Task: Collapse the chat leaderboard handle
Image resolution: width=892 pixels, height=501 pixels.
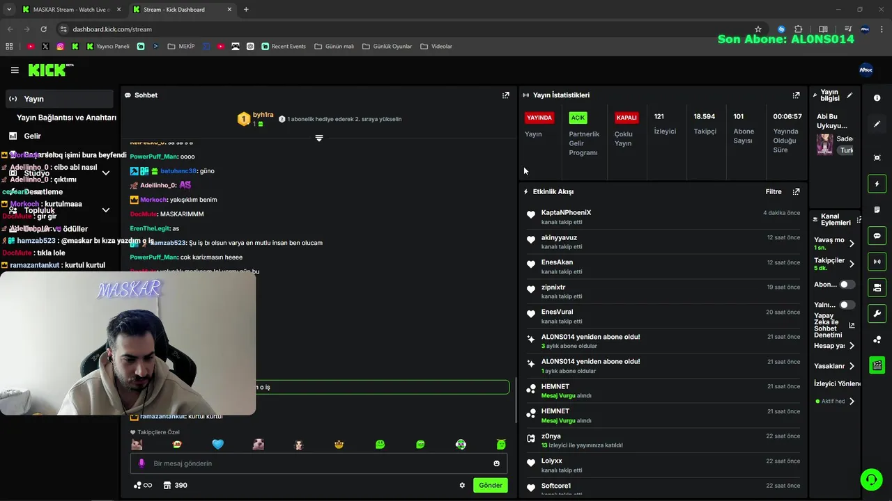Action: pyautogui.click(x=319, y=138)
